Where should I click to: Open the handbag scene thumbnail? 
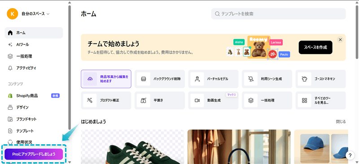[239, 147]
